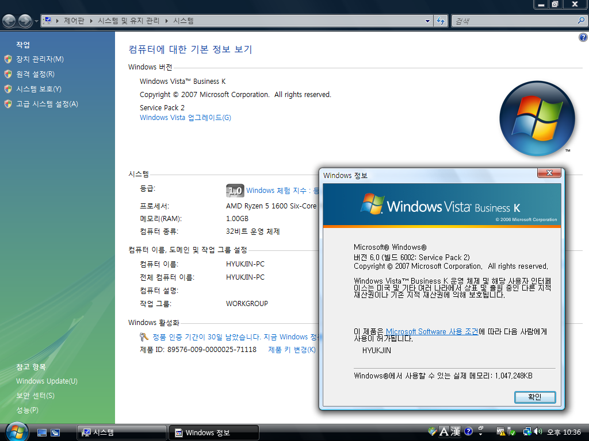Click the language bar help question icon
The height and width of the screenshot is (441, 589).
click(x=468, y=431)
